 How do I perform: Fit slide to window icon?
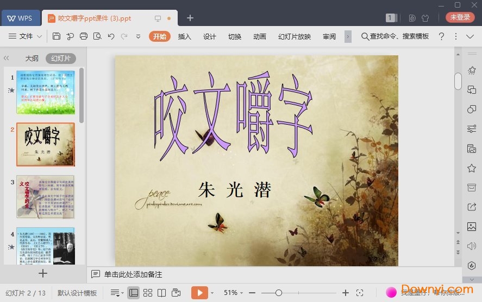click(x=360, y=293)
